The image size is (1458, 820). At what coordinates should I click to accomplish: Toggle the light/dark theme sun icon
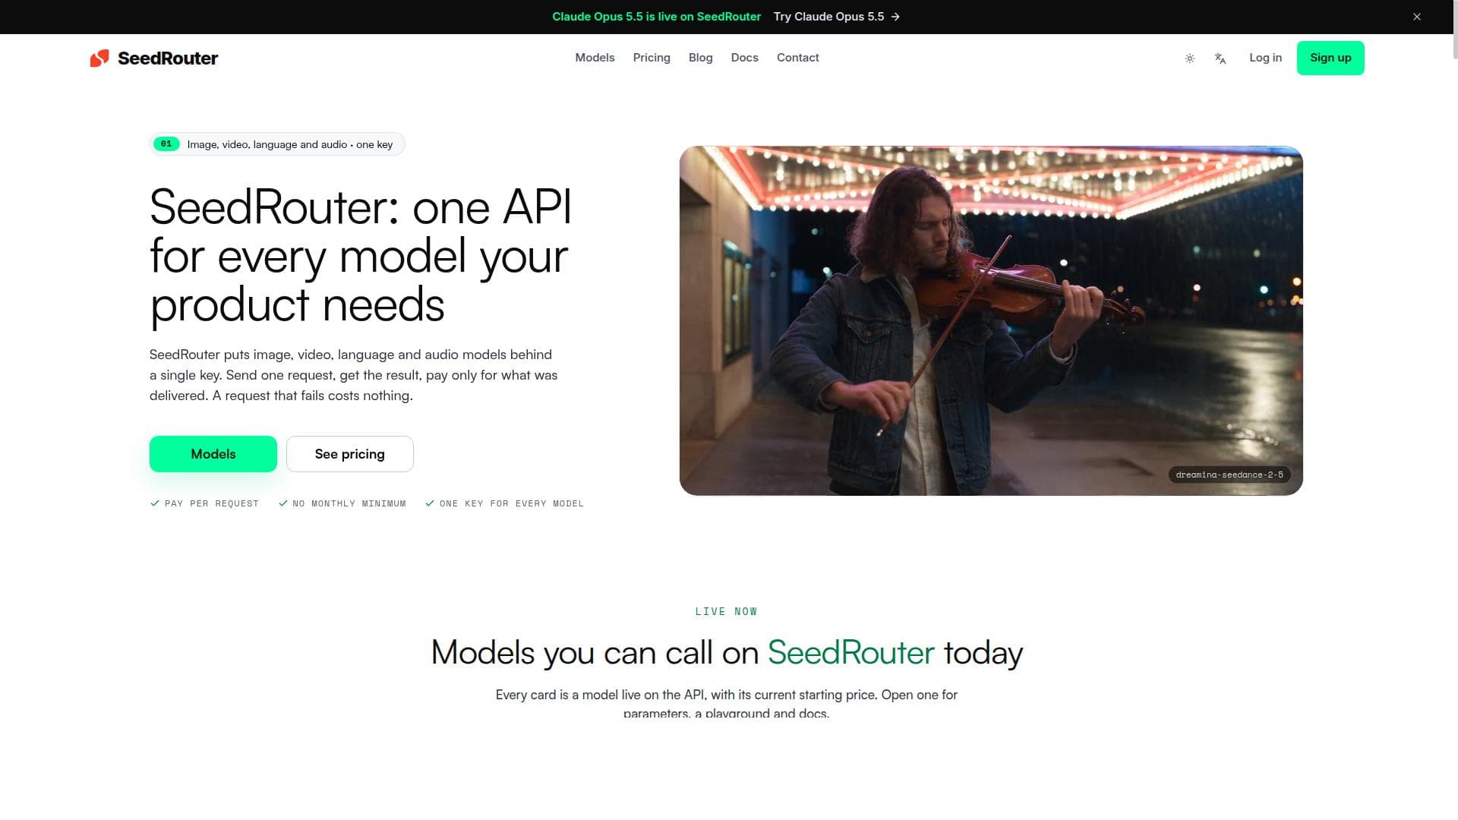point(1190,58)
